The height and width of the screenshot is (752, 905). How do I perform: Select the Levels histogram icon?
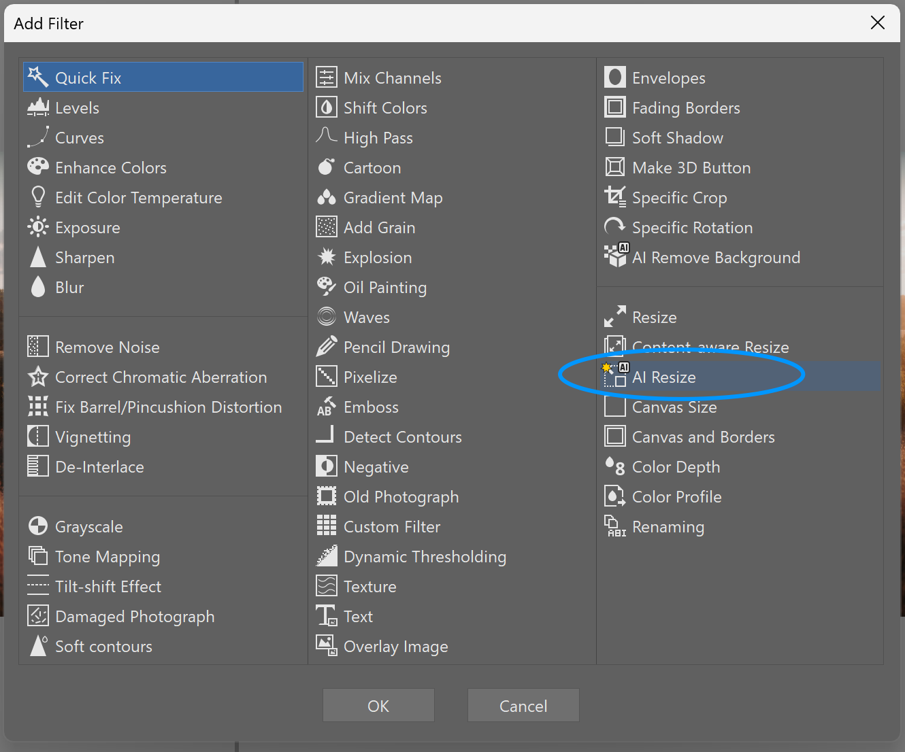pos(38,107)
